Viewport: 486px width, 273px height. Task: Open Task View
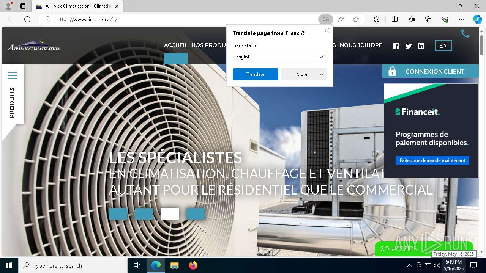137,265
